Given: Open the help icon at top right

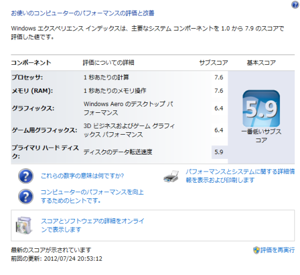Looking at the screenshot, I should pos(295,4).
